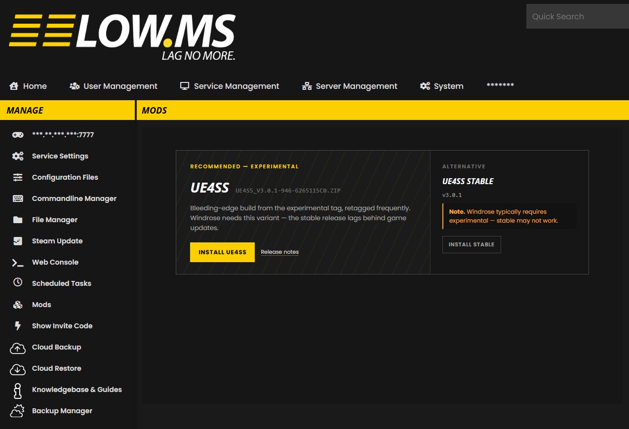Screen dimensions: 629x429
Task: Click the Web Console terminal icon
Action: pyautogui.click(x=18, y=262)
